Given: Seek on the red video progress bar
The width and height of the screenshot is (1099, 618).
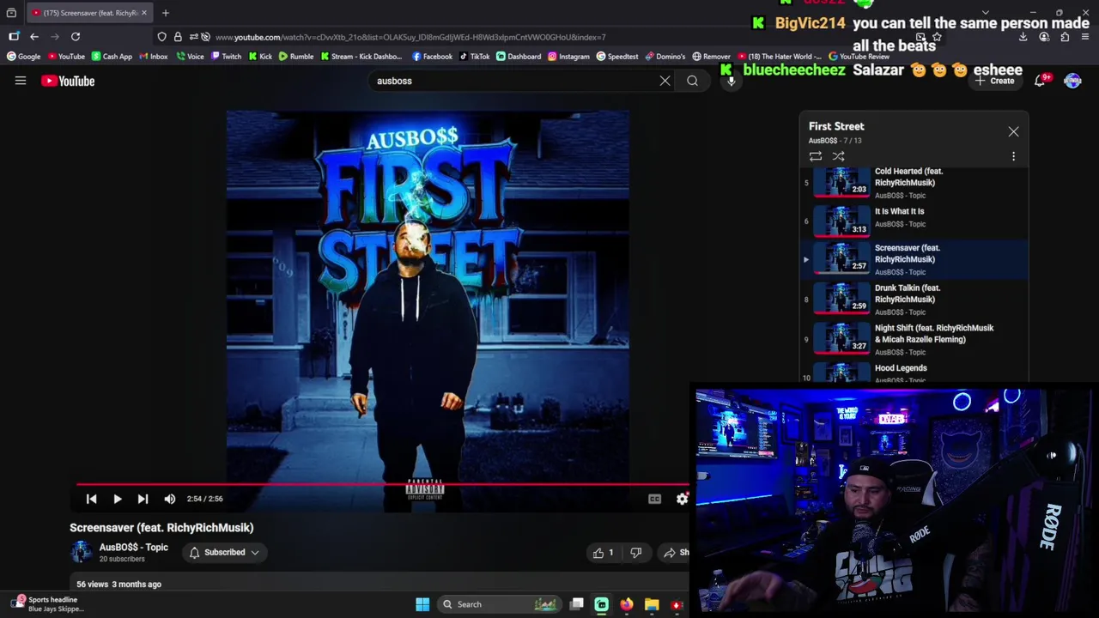Looking at the screenshot, I should pos(382,484).
